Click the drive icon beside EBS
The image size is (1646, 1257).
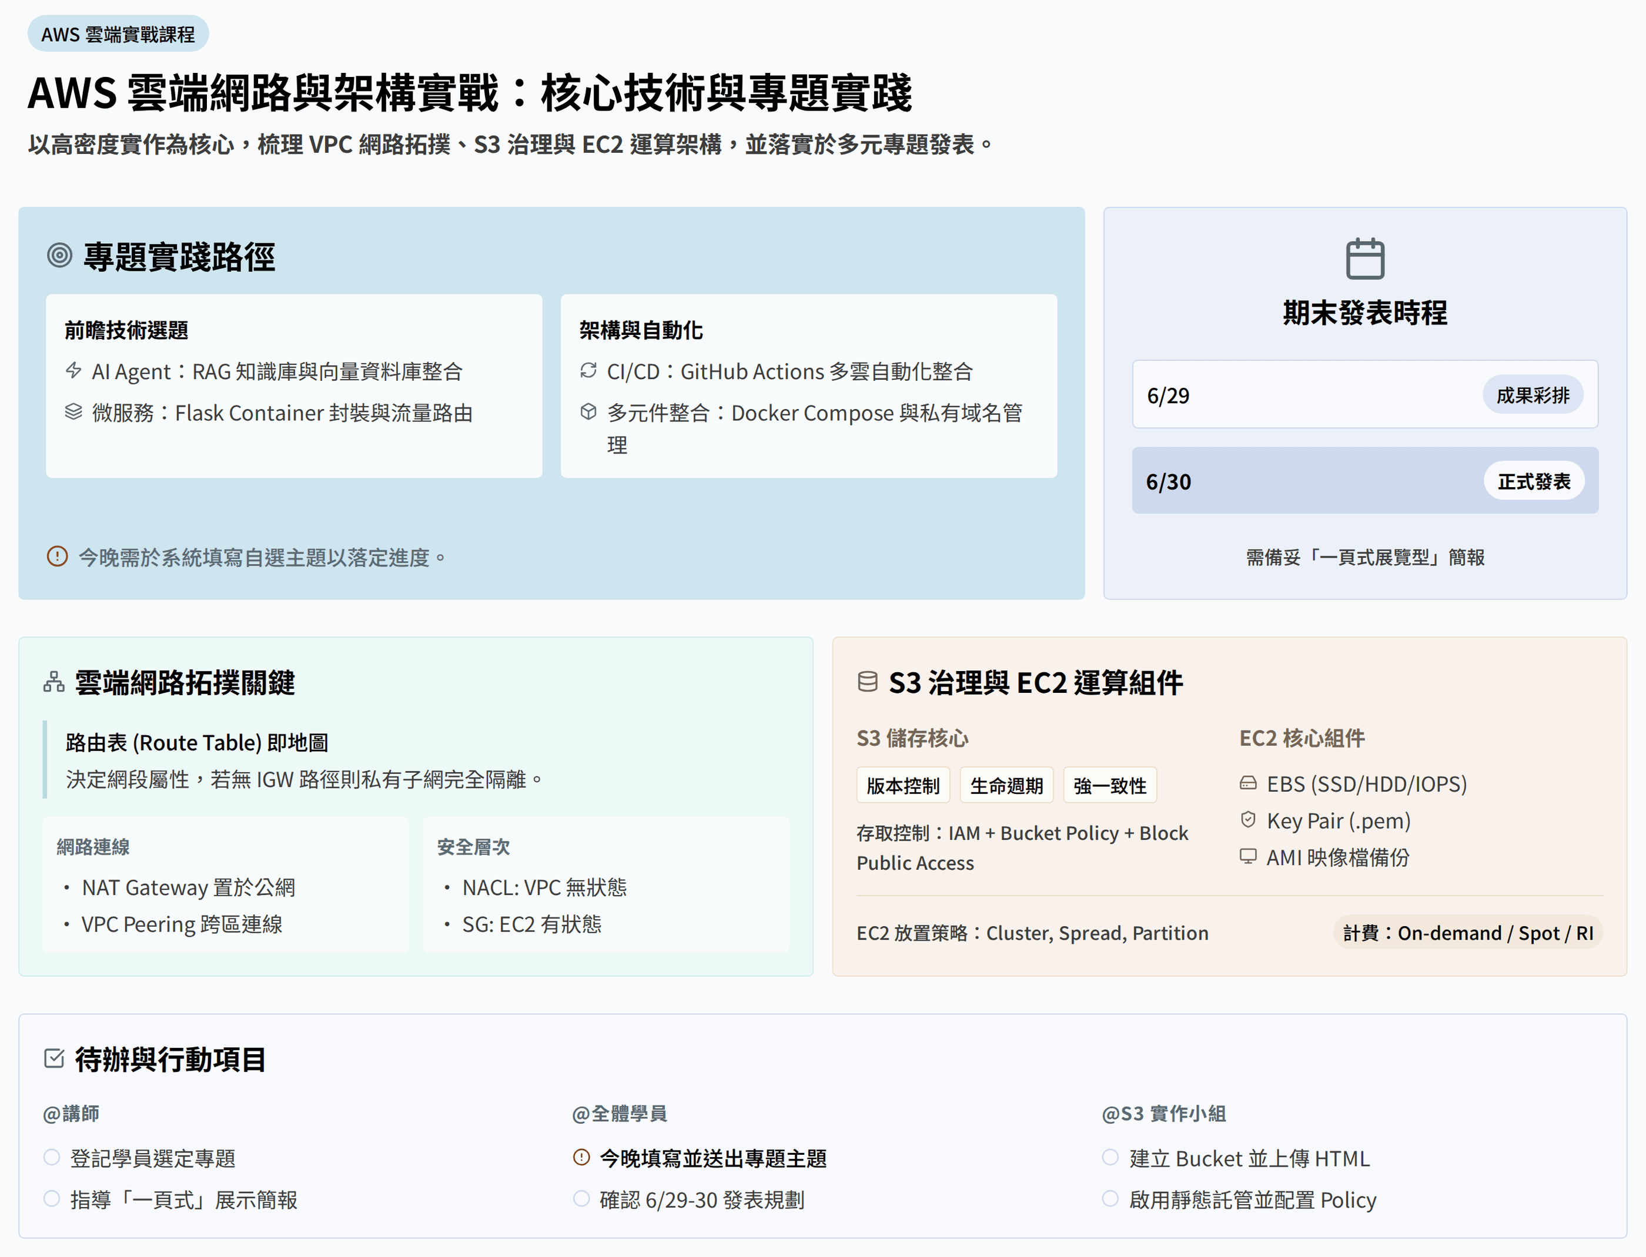[1248, 783]
